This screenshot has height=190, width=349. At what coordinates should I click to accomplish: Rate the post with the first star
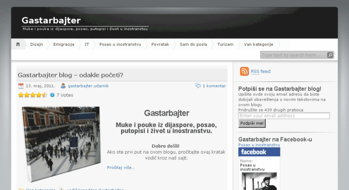pos(21,95)
